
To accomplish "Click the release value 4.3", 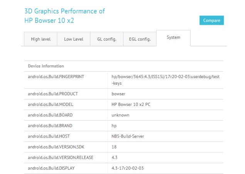I will point(115,157).
